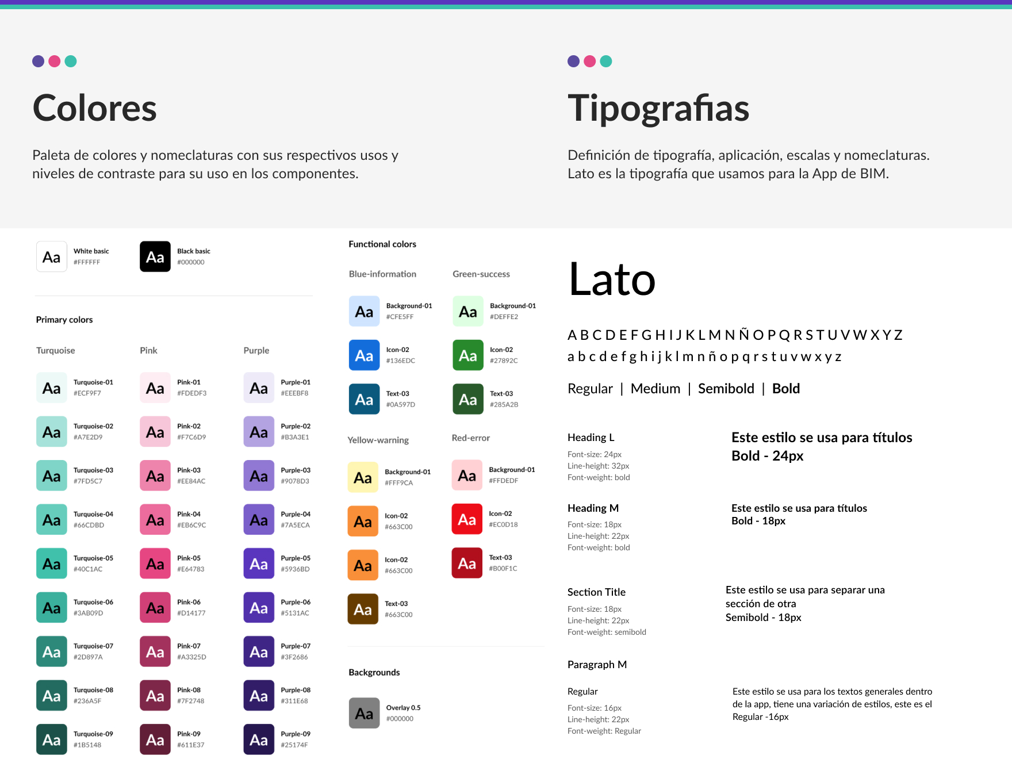Click the Semibold weight label
Viewport: 1012px width, 759px height.
726,389
